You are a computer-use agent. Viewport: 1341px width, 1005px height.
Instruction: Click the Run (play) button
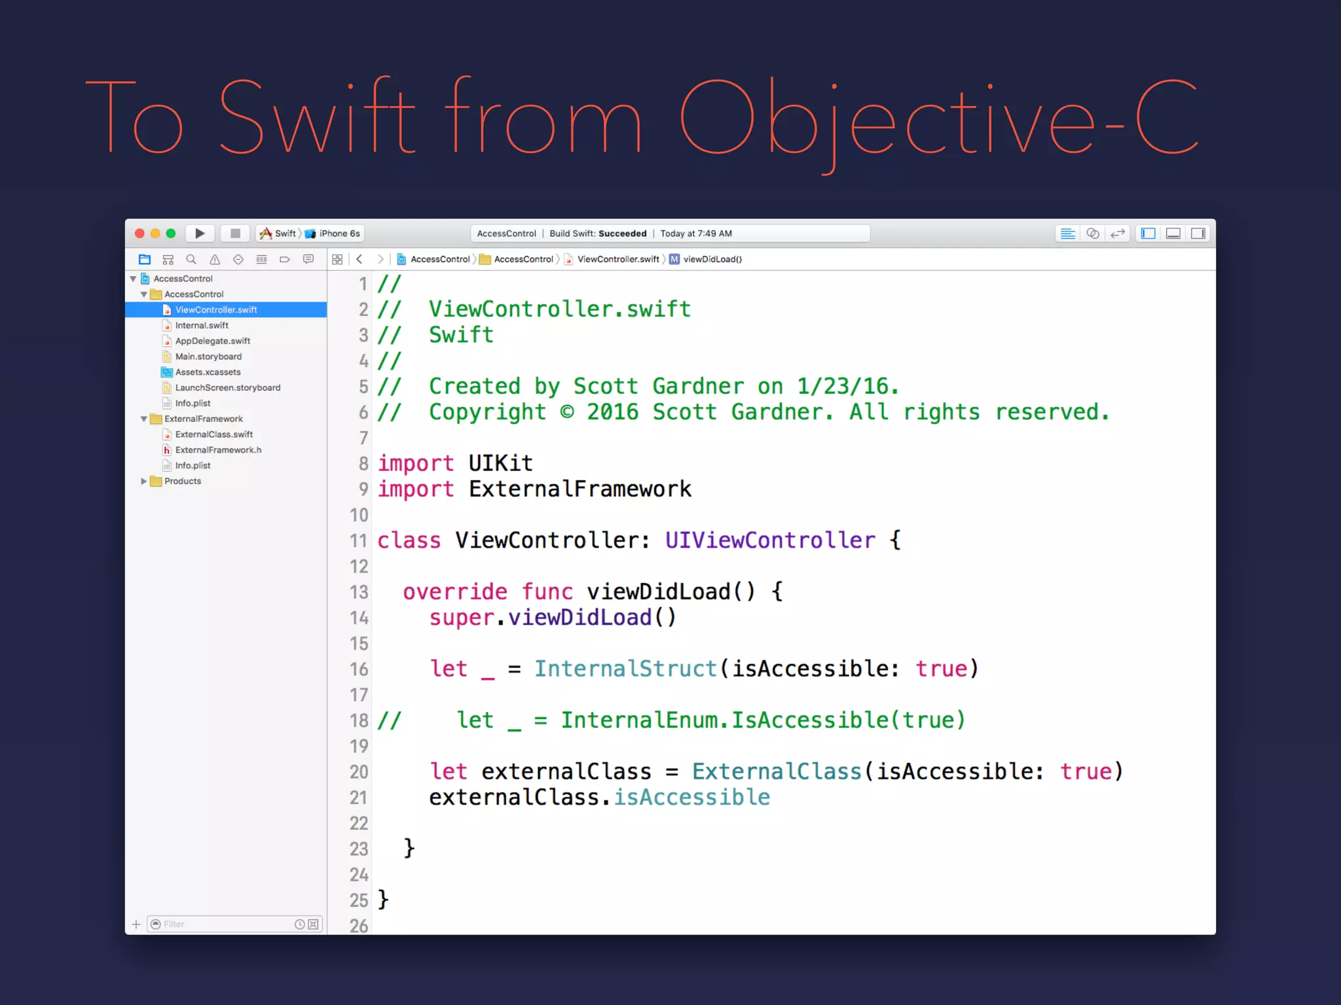tap(200, 234)
